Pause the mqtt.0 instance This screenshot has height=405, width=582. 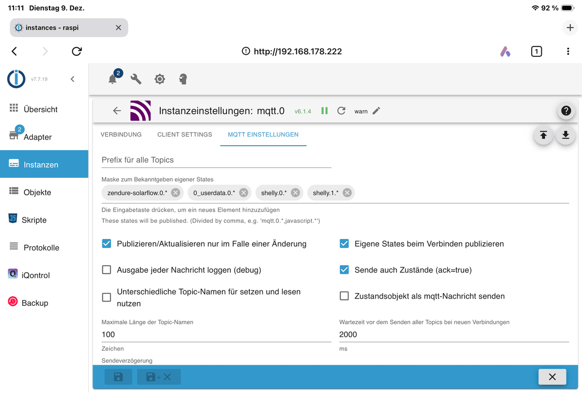coord(324,111)
